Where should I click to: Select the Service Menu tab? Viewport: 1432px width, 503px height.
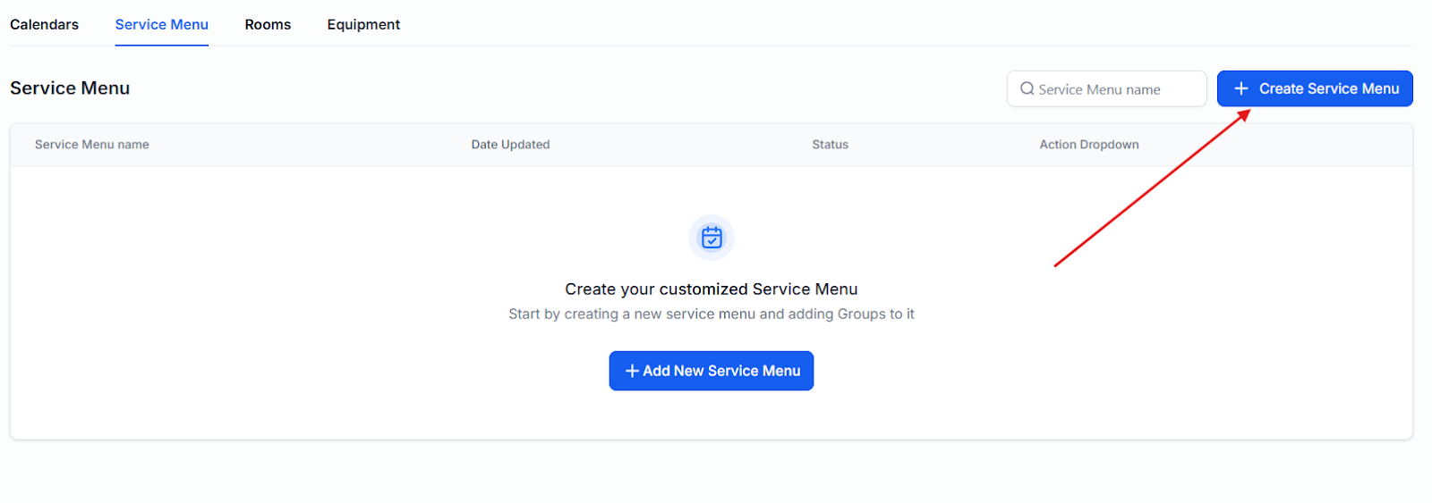point(161,24)
